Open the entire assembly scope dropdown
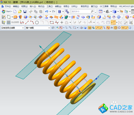Image resolution: width=134 pixels, height=115 pixels. tap(38, 28)
